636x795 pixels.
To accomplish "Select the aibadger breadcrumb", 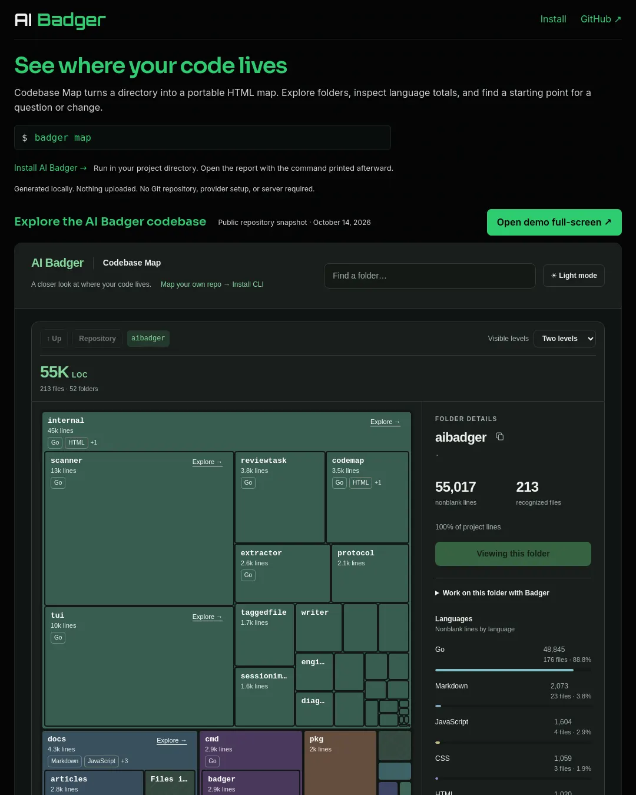I will click(148, 339).
